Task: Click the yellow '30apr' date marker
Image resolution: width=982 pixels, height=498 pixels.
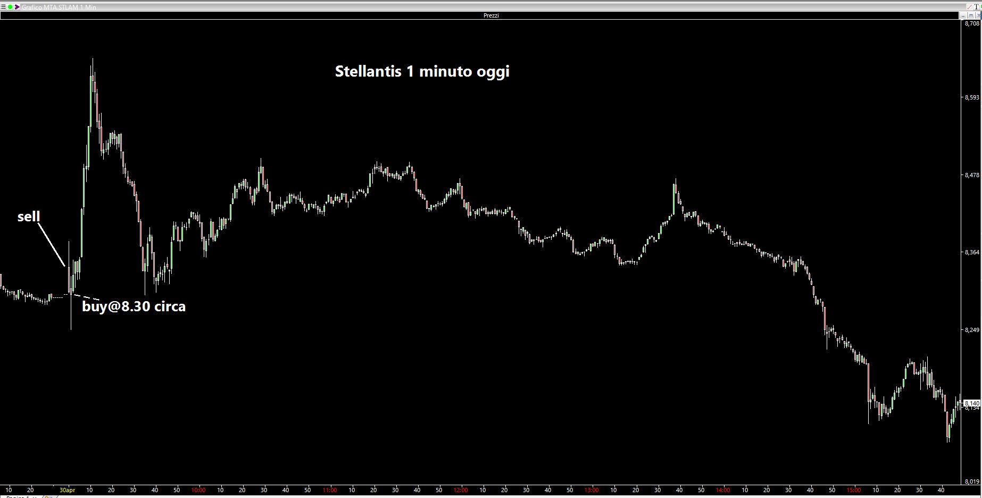Action: (67, 490)
